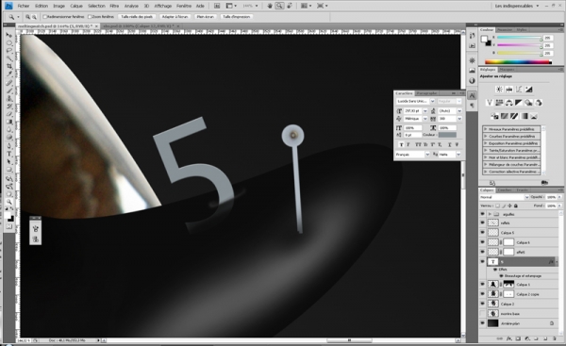Enable Zoom fenêtres checkbox

90,17
